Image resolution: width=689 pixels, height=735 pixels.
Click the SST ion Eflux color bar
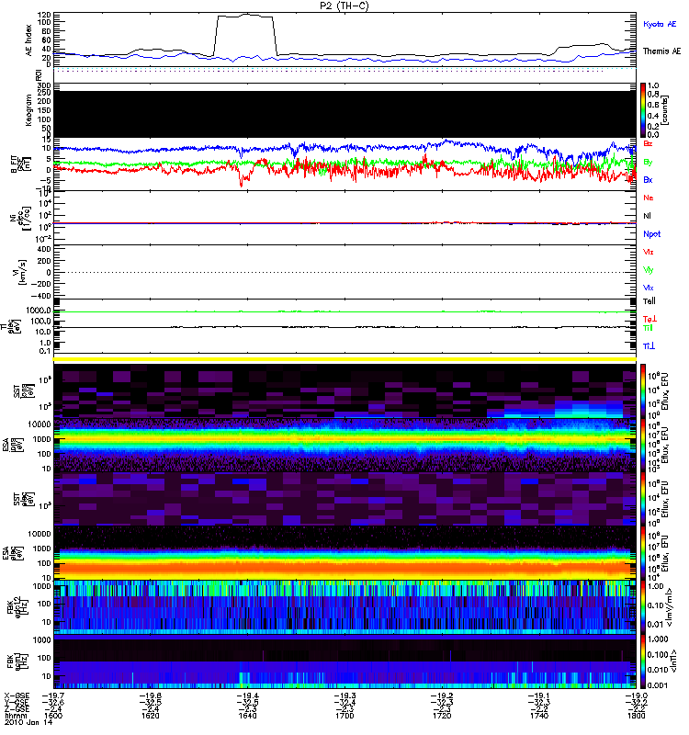point(643,390)
